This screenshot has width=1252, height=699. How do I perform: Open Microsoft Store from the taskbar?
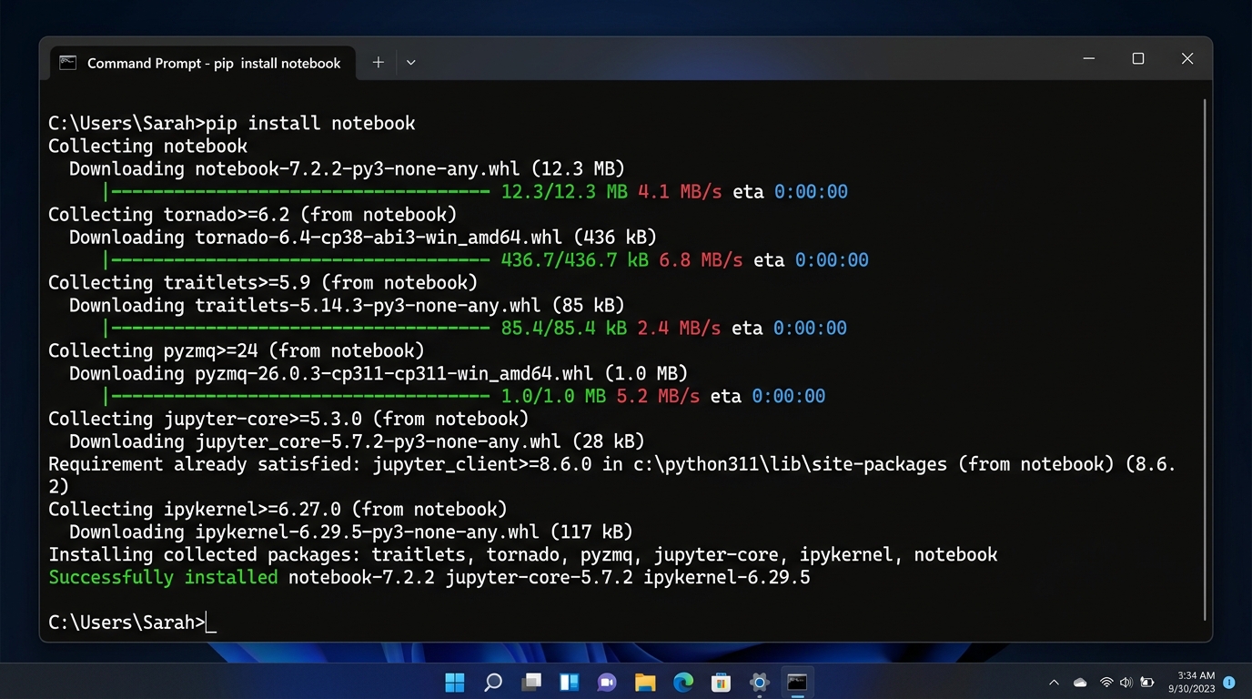point(721,683)
